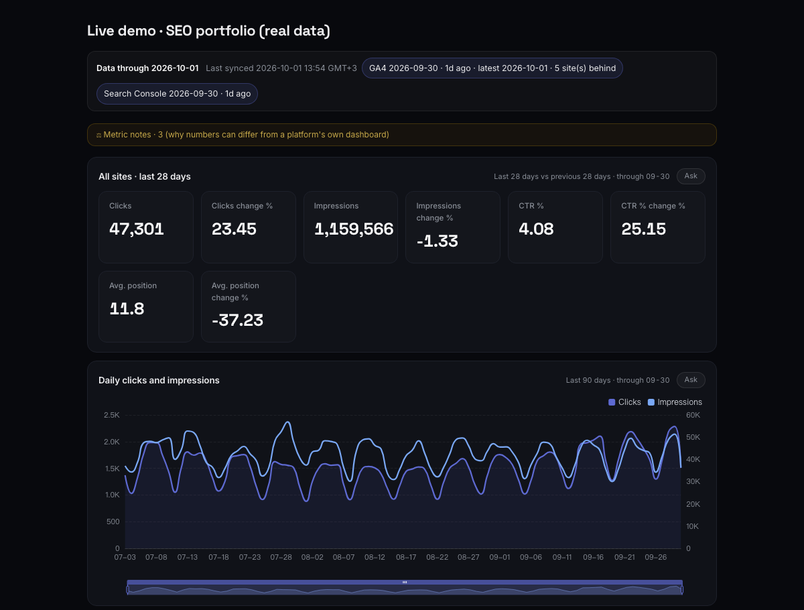Click the Ask button in Daily clicks panel
Screen dimensions: 804x610
pyautogui.click(x=691, y=380)
